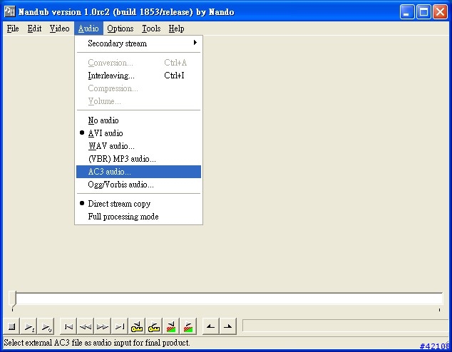Image resolution: width=452 pixels, height=352 pixels.
Task: Minimize the Nandub window
Action: (x=407, y=12)
